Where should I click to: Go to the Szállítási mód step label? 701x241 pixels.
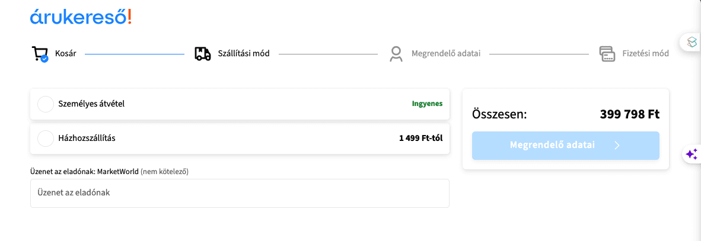coord(244,53)
